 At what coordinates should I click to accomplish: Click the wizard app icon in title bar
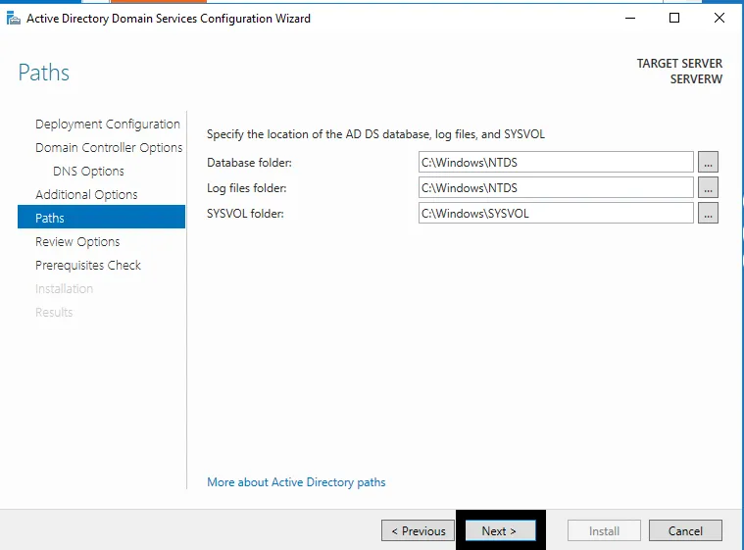14,19
